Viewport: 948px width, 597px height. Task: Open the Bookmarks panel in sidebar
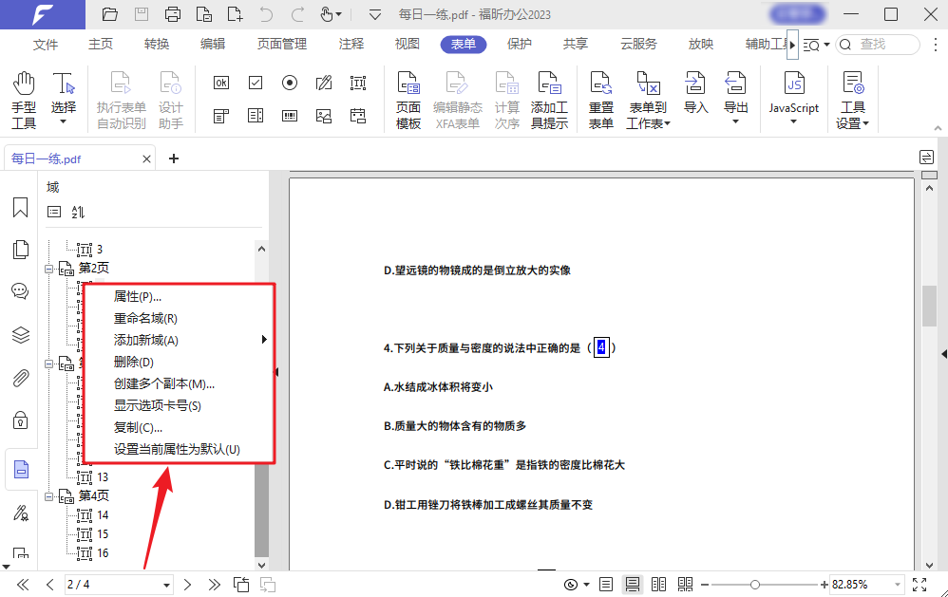[21, 208]
